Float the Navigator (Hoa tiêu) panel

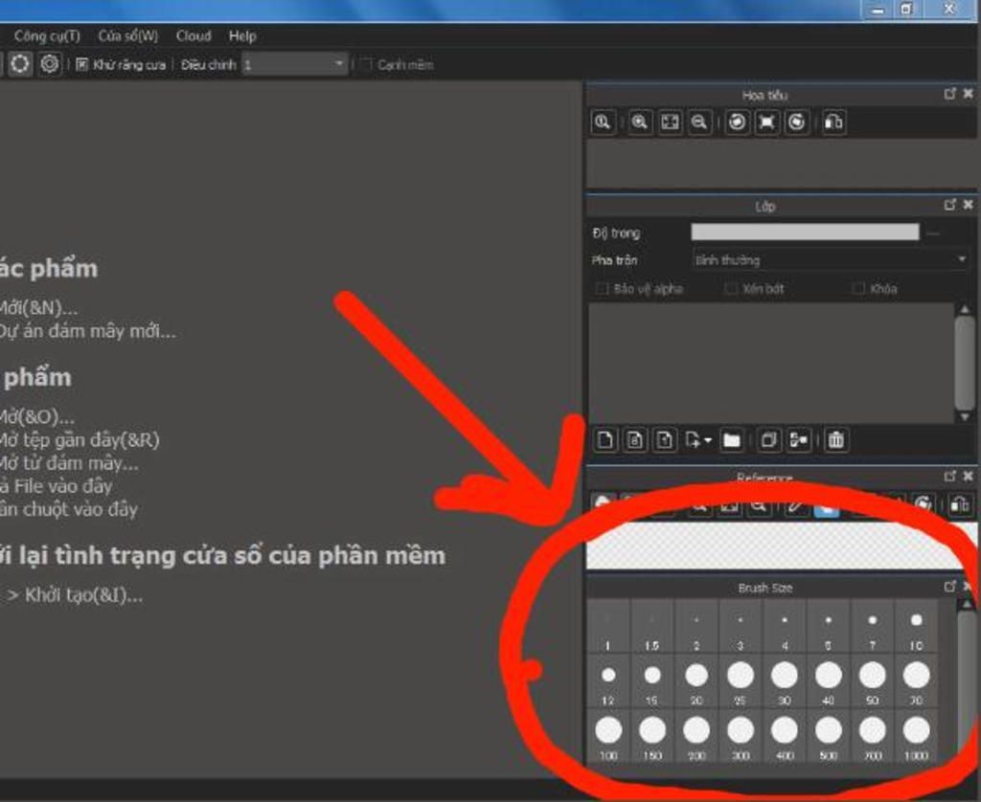coord(949,94)
